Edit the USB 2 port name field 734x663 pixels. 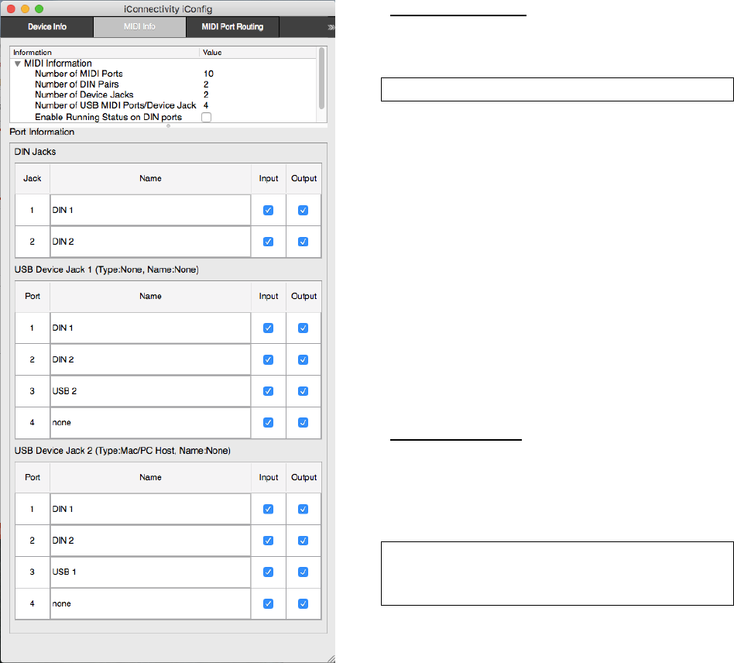pos(150,391)
